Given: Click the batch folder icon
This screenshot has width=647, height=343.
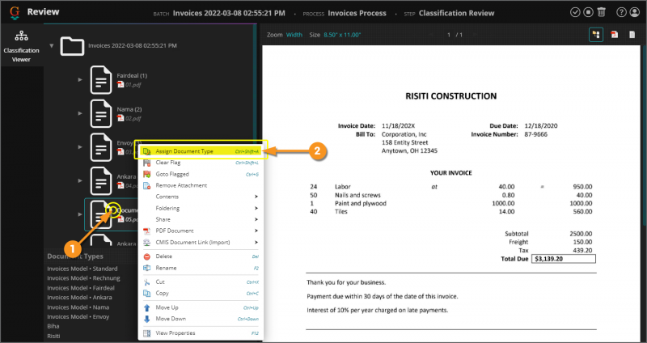Looking at the screenshot, I should pos(73,46).
